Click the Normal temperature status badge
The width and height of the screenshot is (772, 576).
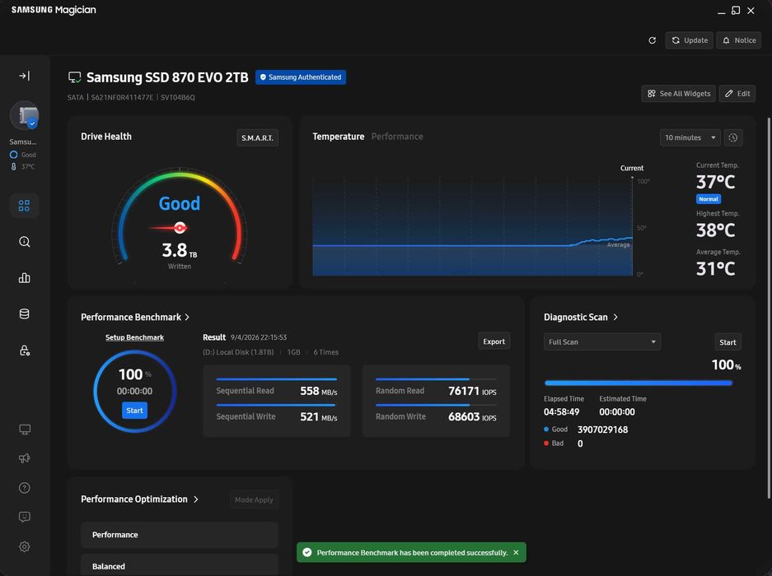point(708,199)
